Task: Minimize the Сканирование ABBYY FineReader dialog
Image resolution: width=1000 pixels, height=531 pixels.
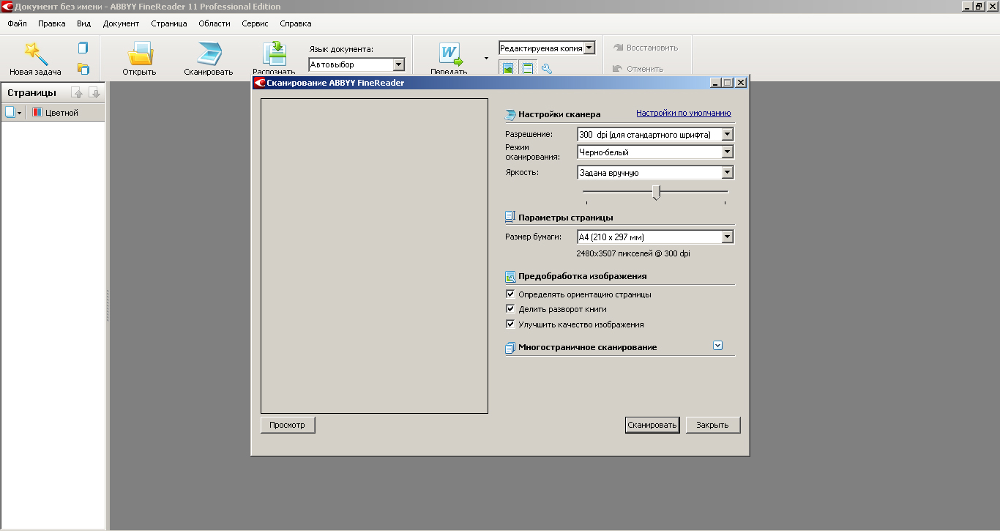Action: pos(716,83)
